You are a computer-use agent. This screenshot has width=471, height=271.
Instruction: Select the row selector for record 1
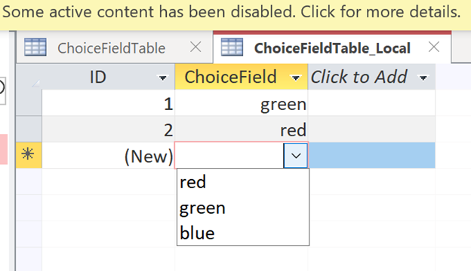(x=29, y=102)
